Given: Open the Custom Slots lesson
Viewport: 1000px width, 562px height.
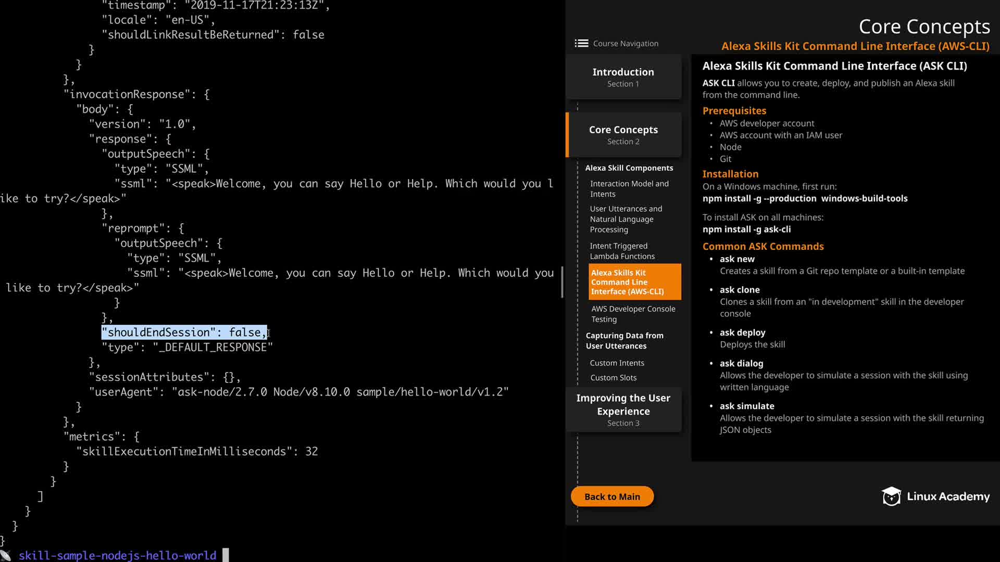Looking at the screenshot, I should [x=613, y=378].
